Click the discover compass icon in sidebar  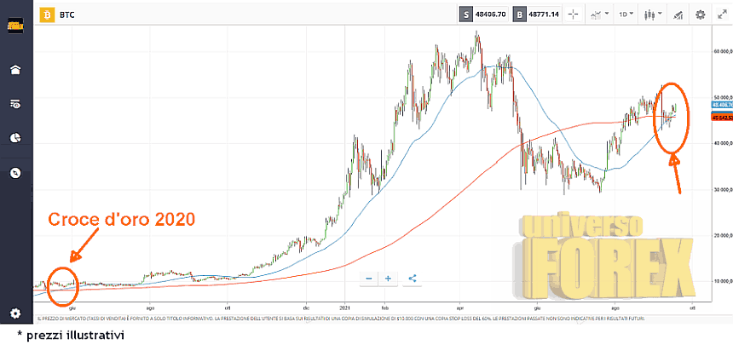coord(15,173)
